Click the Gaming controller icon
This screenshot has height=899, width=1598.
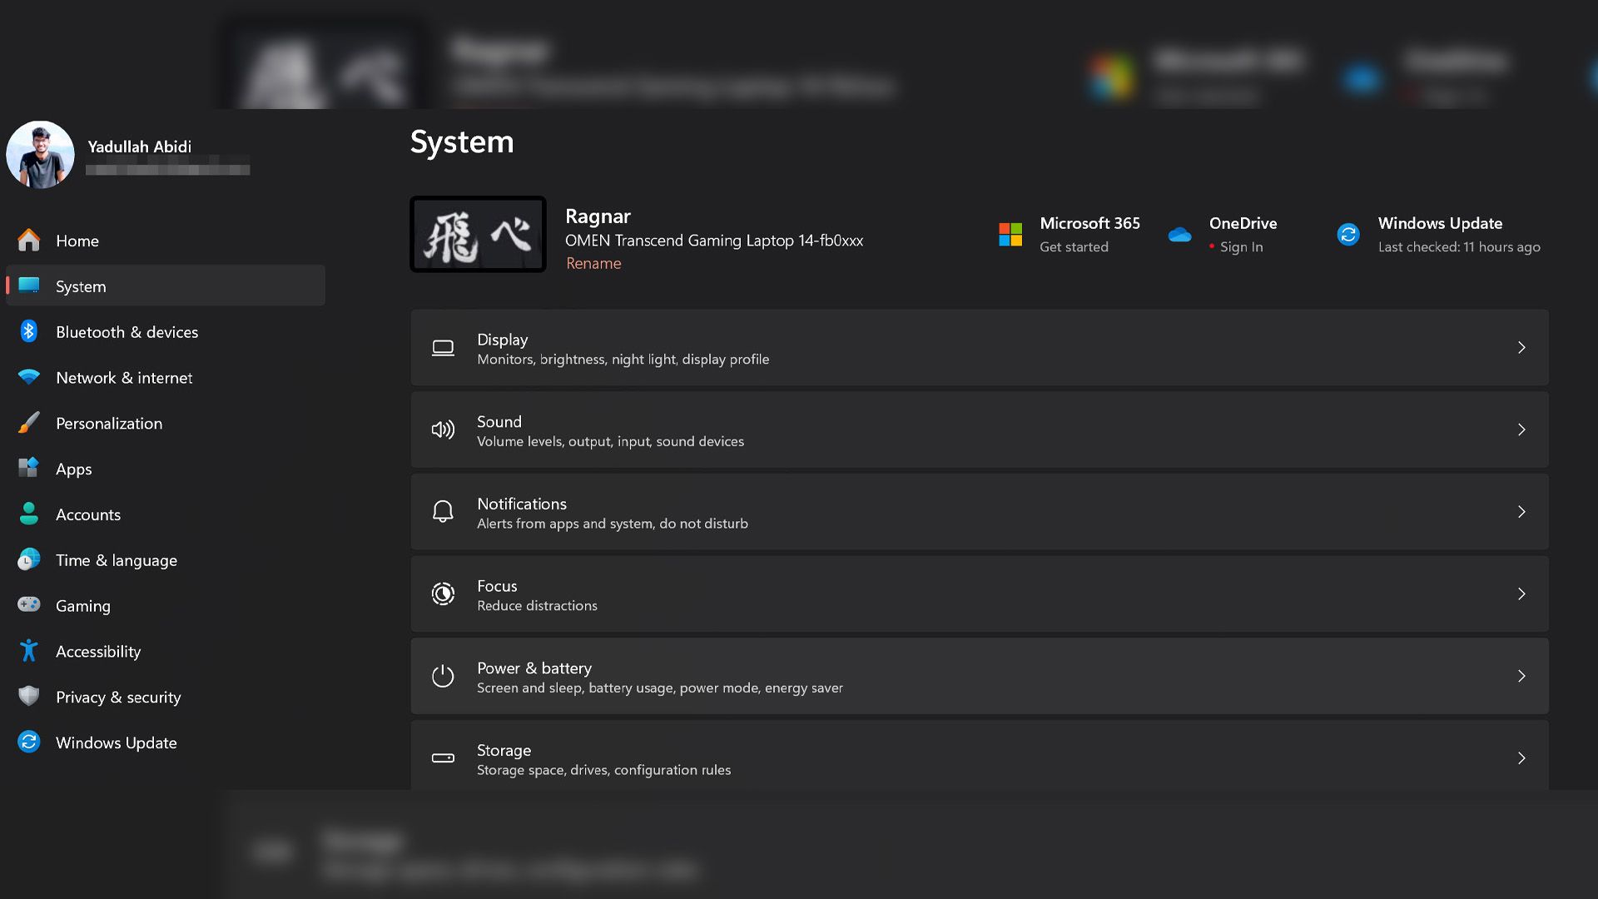click(29, 604)
